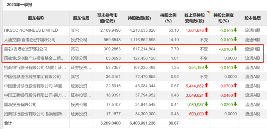This screenshot has width=267, height=129.
Task: Click green down arrow beside -354,189
Action: (206, 68)
